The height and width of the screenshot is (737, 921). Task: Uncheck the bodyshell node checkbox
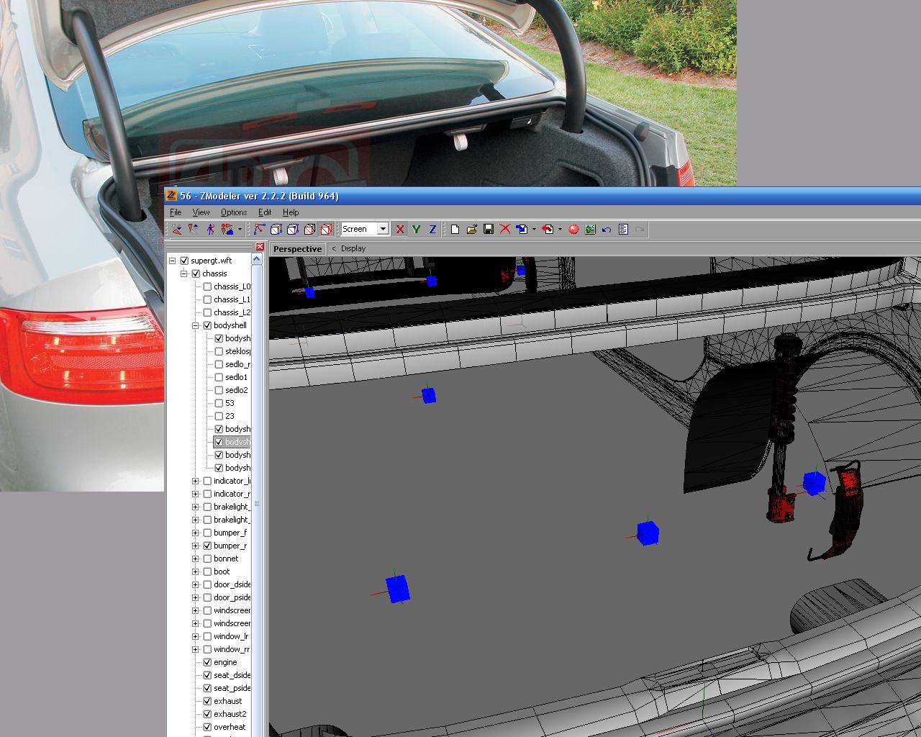pos(207,325)
